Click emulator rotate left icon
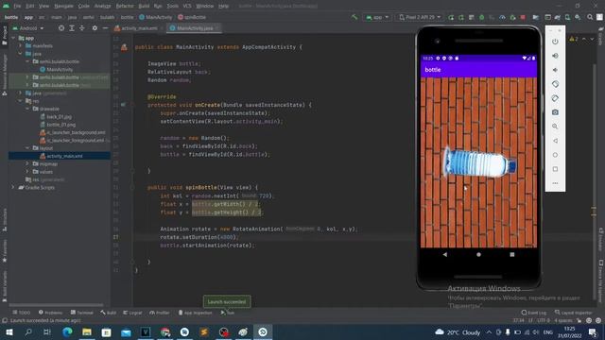Screen dimensions: 605x340 point(555,84)
